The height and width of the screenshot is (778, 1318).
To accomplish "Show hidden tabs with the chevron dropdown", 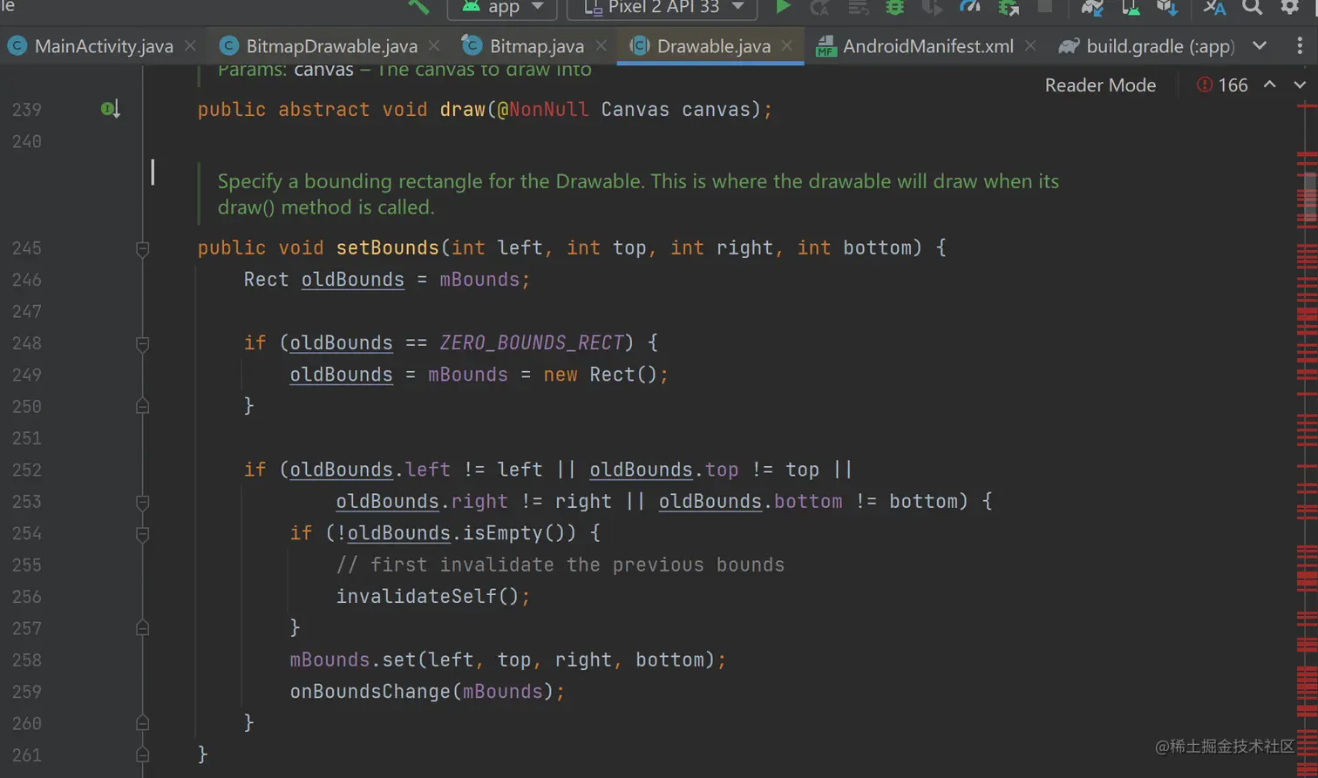I will tap(1260, 45).
